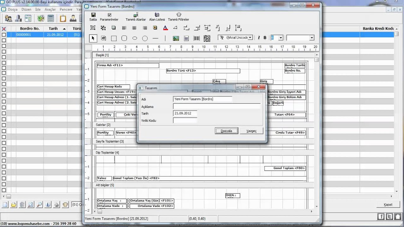Open the Dosya menu
The height and width of the screenshot is (227, 404).
(x=13, y=9)
